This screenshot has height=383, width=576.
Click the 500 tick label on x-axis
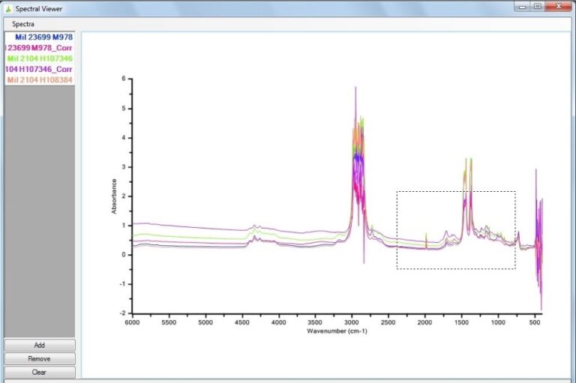(x=535, y=322)
